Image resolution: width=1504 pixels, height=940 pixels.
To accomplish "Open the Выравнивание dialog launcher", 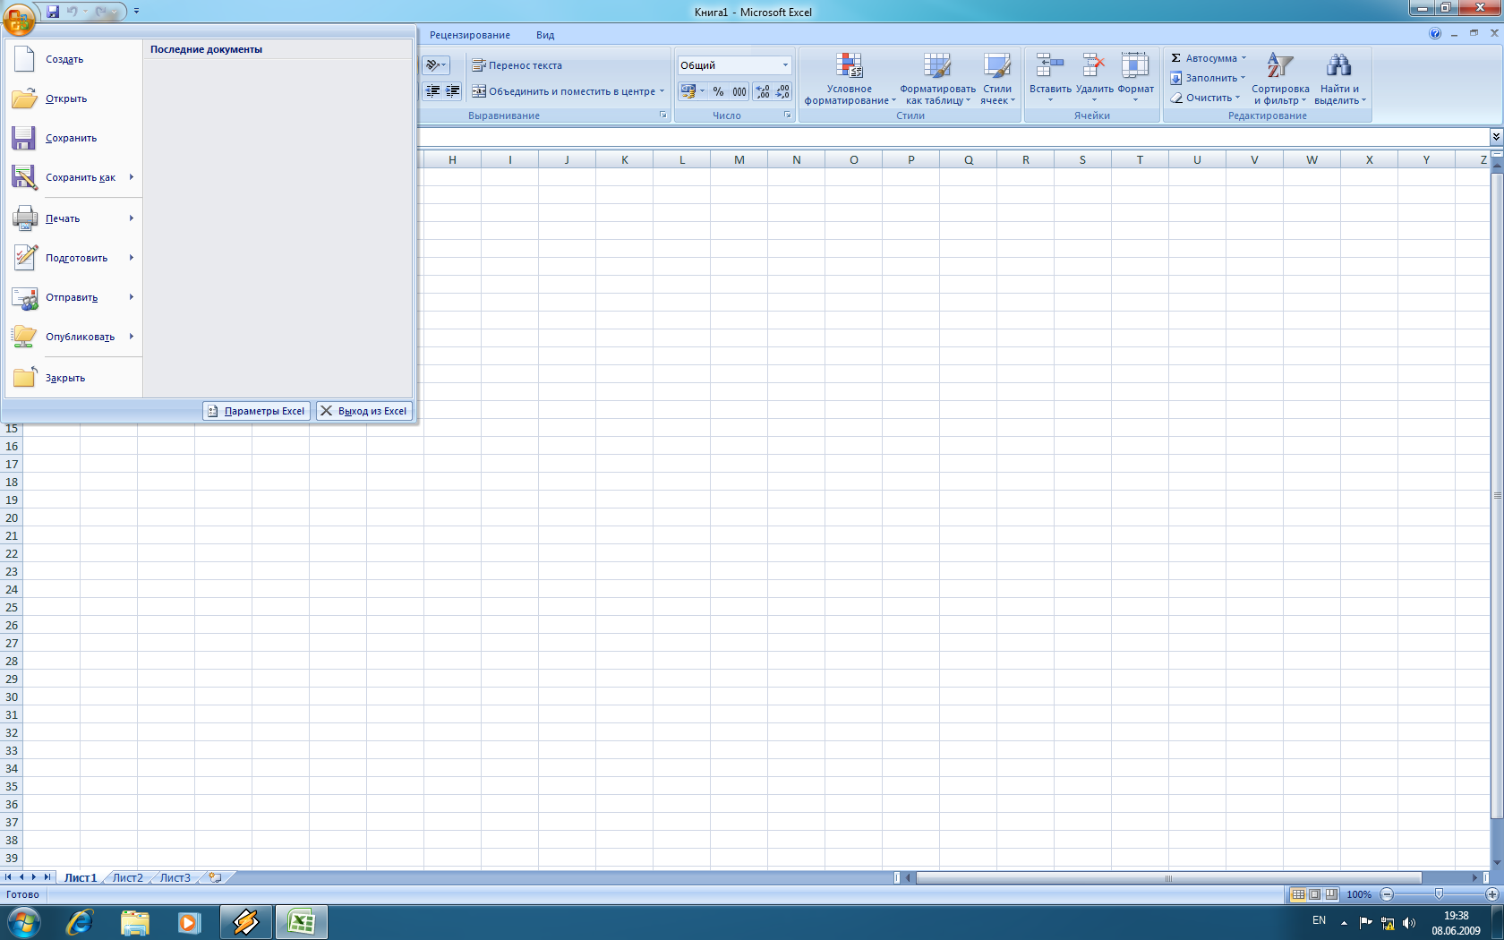I will pos(662,115).
